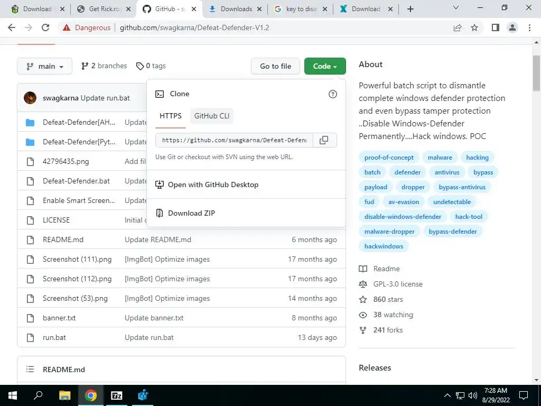541x406 pixels.
Task: Open the bypass-antivirus topic tag
Action: pyautogui.click(x=462, y=187)
